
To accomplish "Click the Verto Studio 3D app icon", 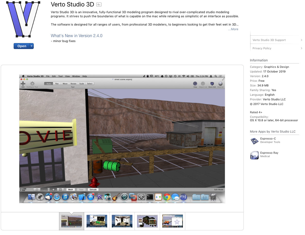I will point(23,19).
